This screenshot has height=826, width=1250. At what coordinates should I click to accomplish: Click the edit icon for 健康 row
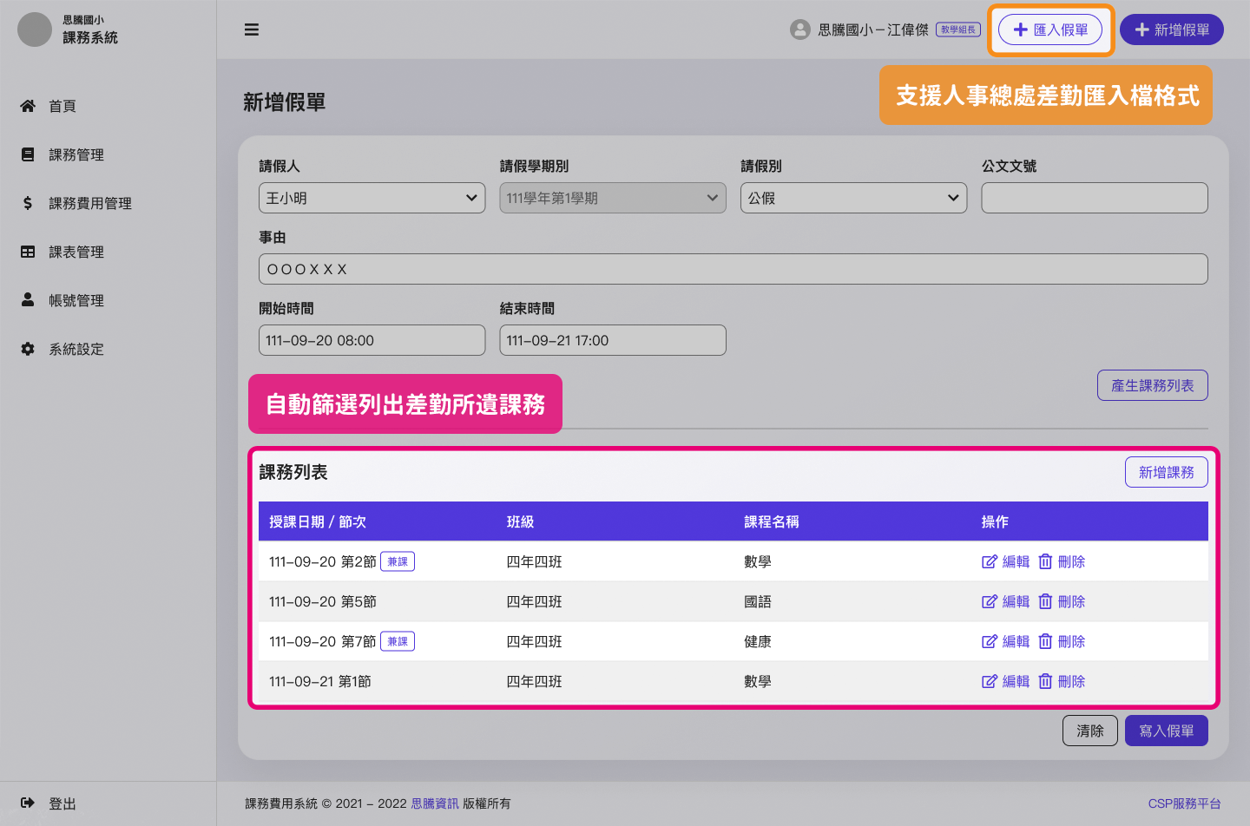tap(989, 642)
